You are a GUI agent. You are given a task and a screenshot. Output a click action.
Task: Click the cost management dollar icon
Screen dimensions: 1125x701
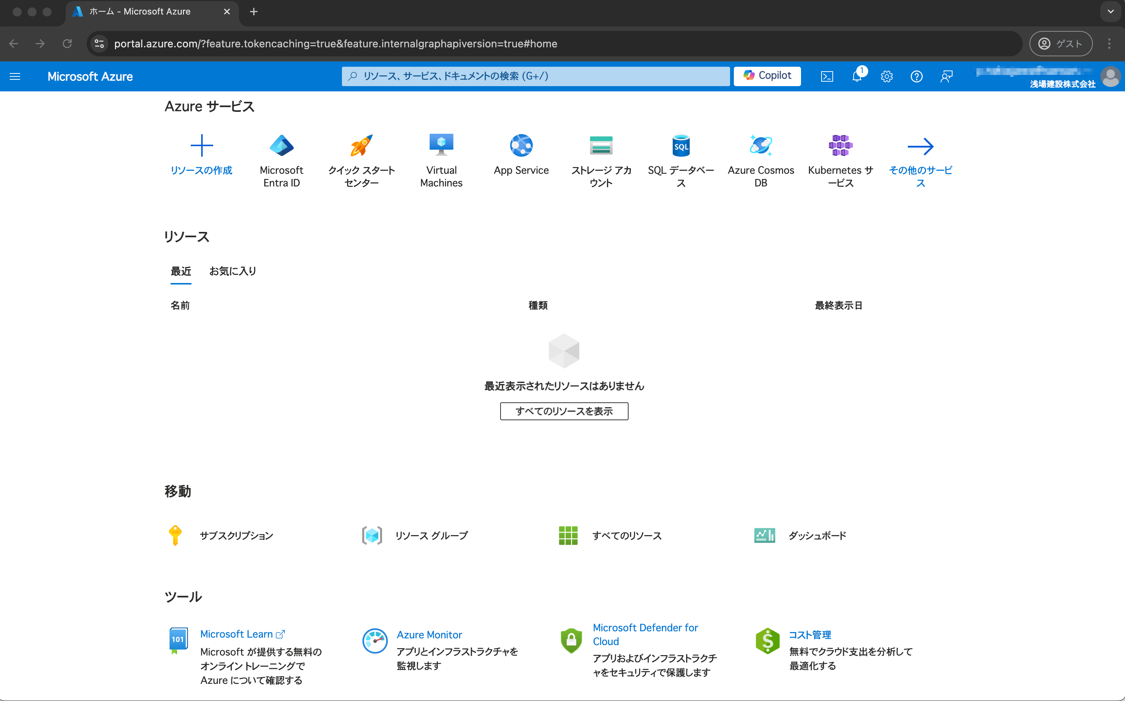(x=767, y=641)
